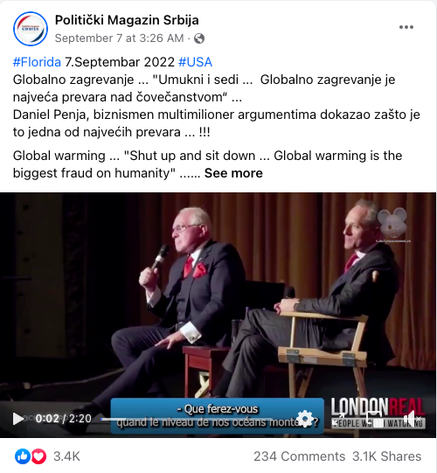The width and height of the screenshot is (437, 473).
Task: View the love reaction icon
Action: pyautogui.click(x=38, y=456)
